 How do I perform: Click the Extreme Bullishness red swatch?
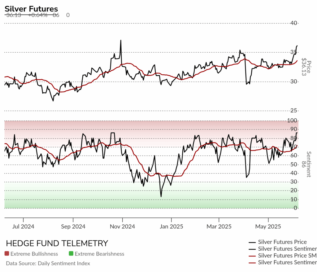[7, 254]
